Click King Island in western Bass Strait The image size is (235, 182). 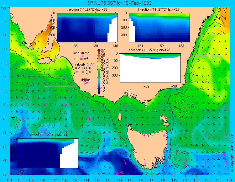tap(119, 117)
